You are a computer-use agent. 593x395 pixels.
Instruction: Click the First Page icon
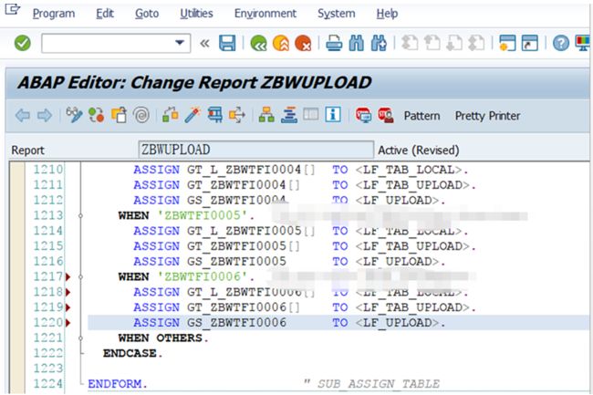point(410,43)
